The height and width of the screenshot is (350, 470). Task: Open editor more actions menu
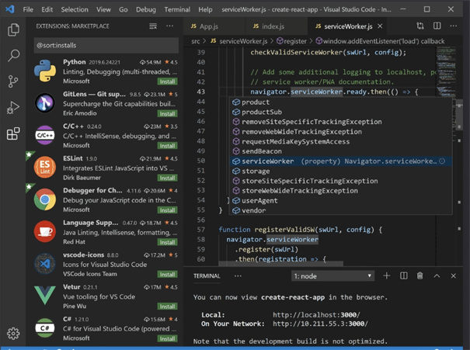tap(454, 26)
